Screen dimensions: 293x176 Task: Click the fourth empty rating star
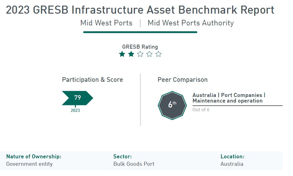click(x=149, y=54)
